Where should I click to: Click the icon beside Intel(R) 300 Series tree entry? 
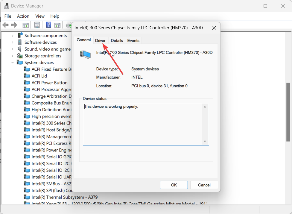27,123
